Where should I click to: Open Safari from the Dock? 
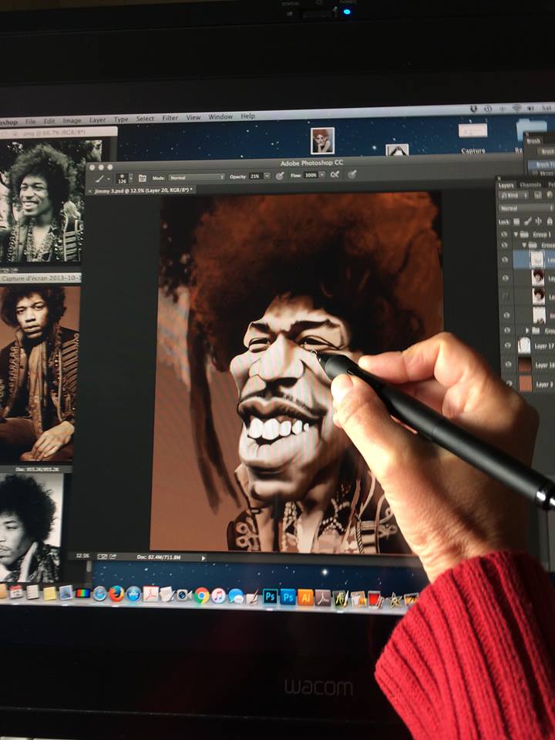coord(99,594)
